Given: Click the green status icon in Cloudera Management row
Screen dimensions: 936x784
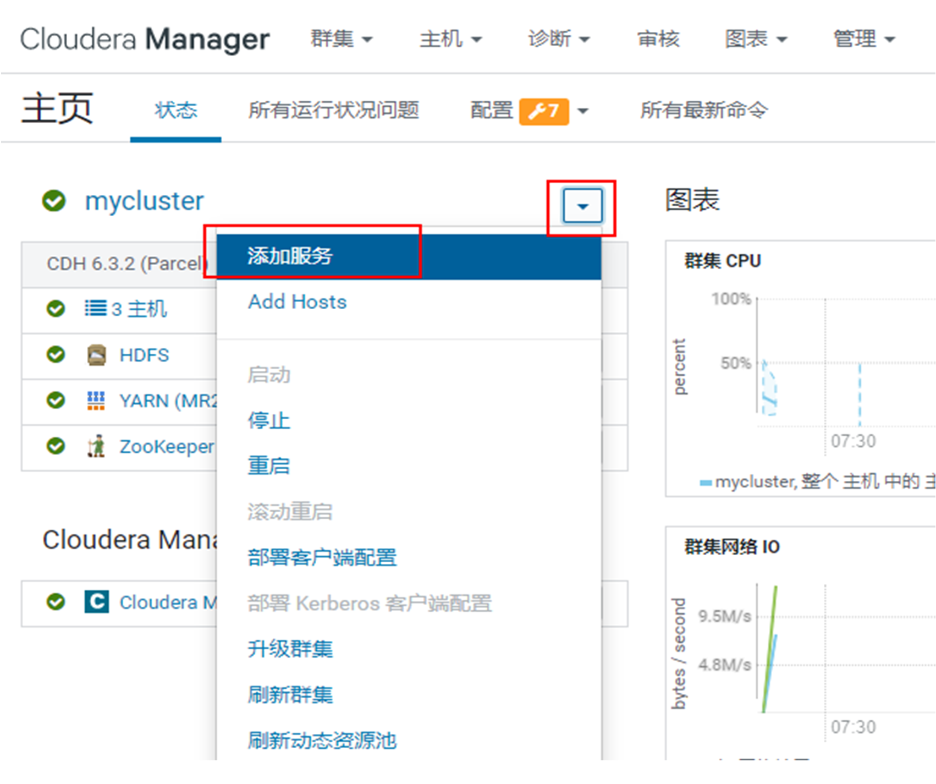Looking at the screenshot, I should tap(56, 602).
